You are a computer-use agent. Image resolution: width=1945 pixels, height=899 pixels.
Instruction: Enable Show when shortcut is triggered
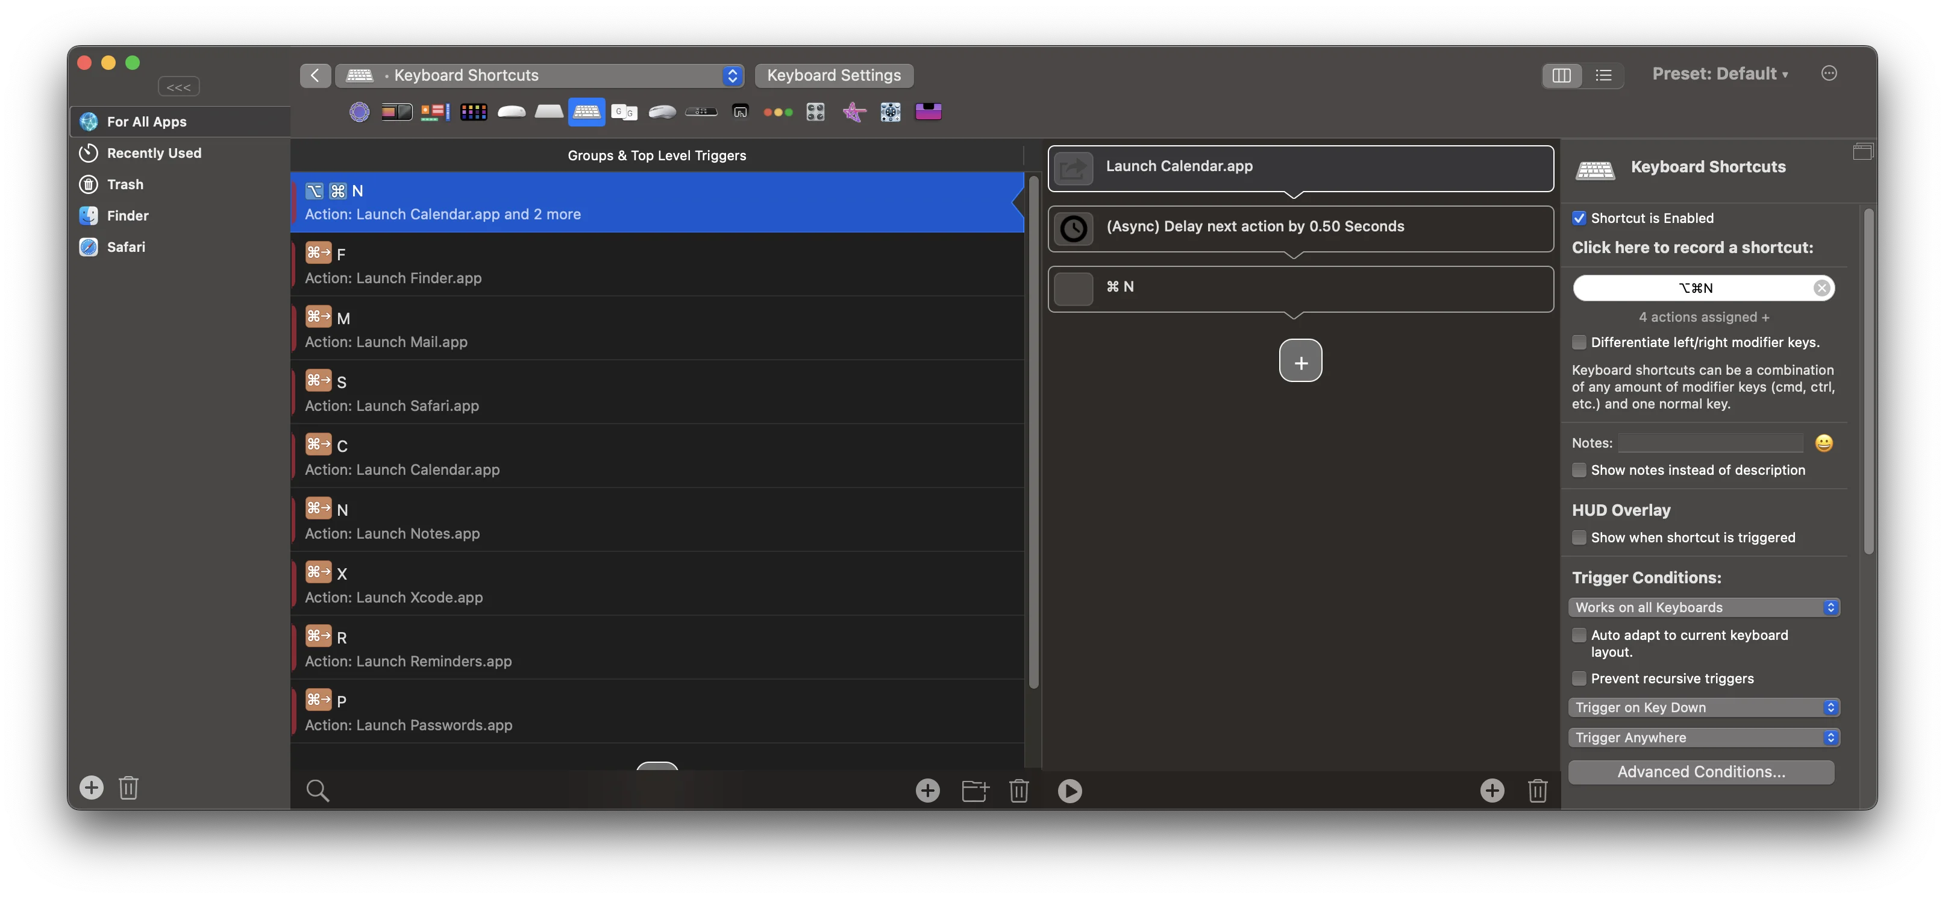point(1579,537)
